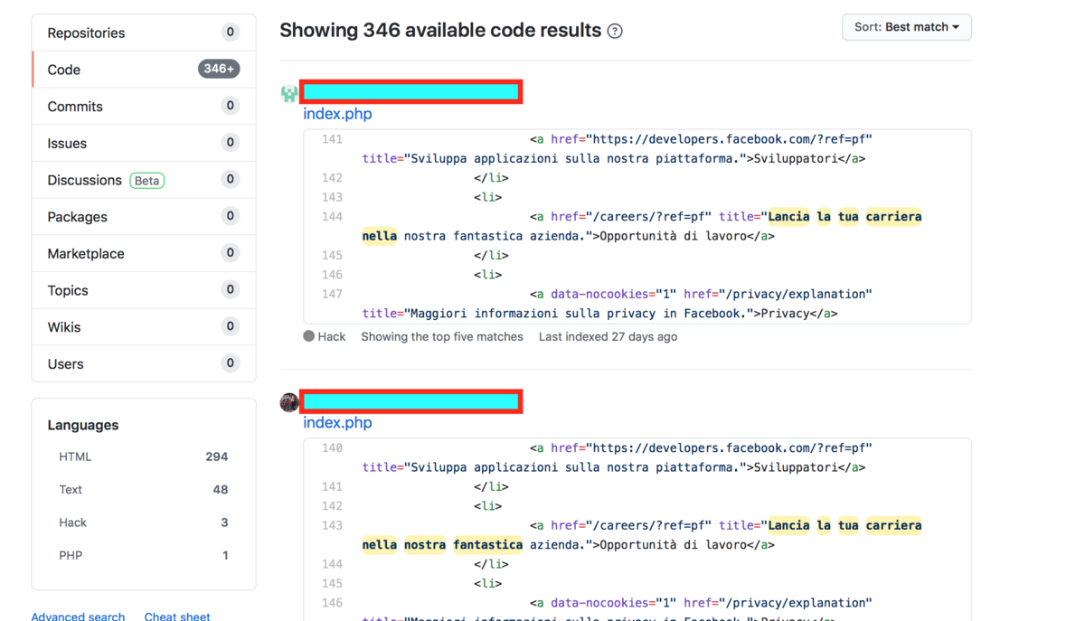Click line number 147 in first result

click(332, 294)
